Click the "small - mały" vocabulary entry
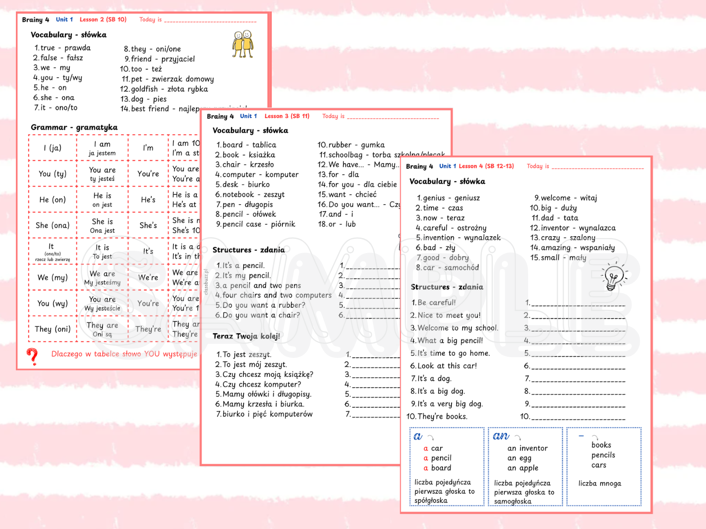 click(x=558, y=258)
